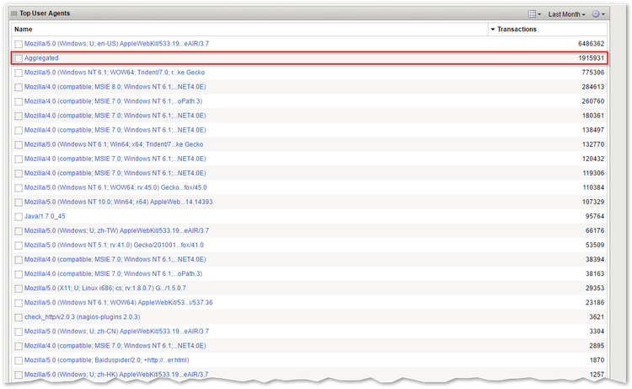Select the 53509 transactions value
This screenshot has width=632, height=389.
coord(595,245)
